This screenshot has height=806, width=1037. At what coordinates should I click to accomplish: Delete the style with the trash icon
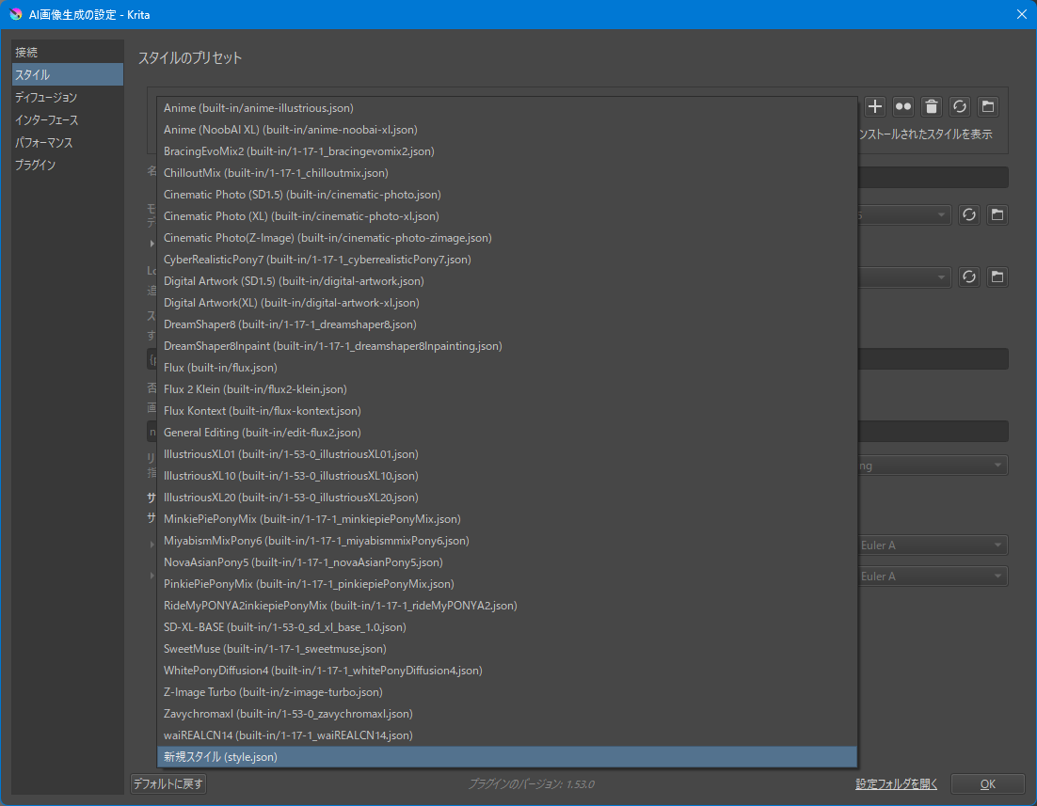(x=932, y=106)
